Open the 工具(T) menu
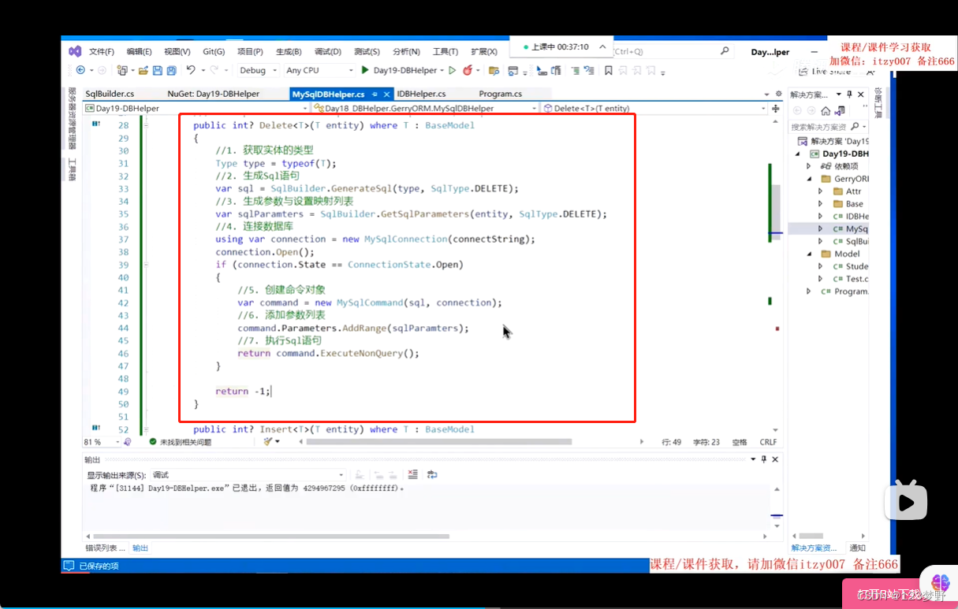The width and height of the screenshot is (958, 609). (x=445, y=51)
